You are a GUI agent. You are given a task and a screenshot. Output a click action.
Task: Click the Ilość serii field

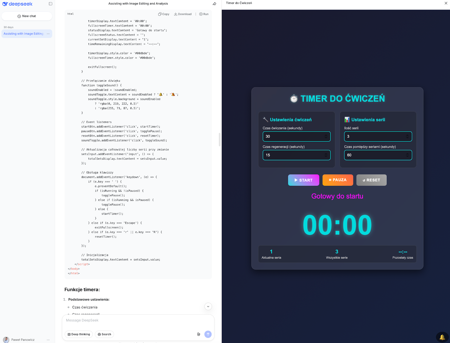378,136
